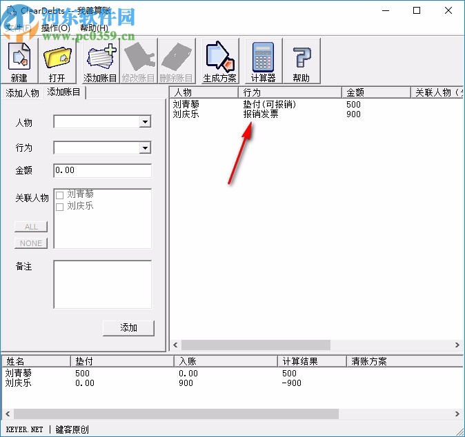The height and width of the screenshot is (437, 465).
Task: Click the 添加账目 toolbar icon
Action: click(100, 61)
